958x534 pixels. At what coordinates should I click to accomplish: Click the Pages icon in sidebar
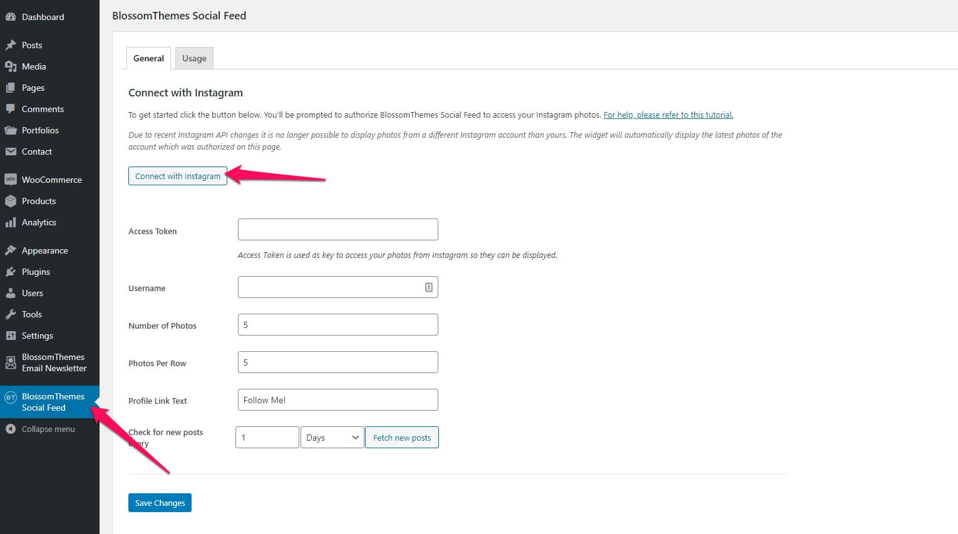[x=11, y=88]
